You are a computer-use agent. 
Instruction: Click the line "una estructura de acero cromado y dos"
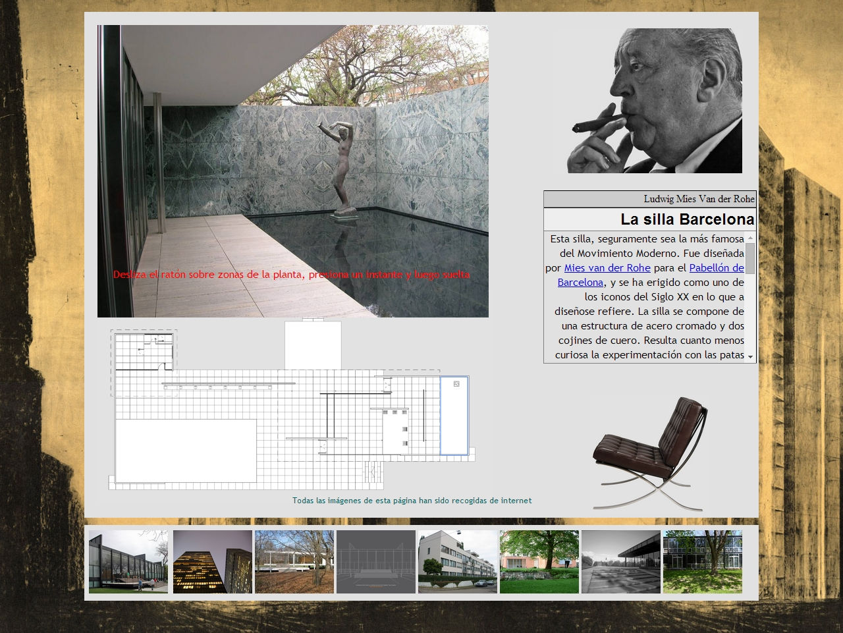653,326
